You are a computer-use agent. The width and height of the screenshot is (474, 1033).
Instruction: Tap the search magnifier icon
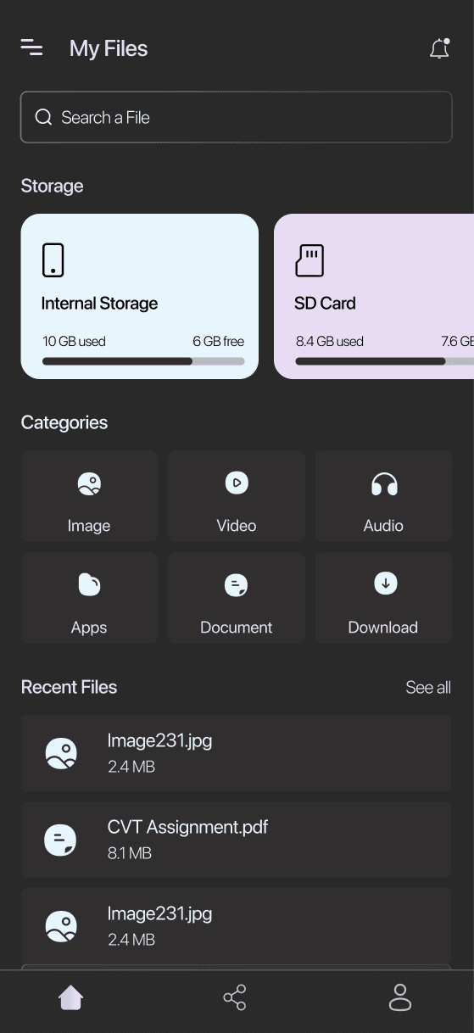(x=43, y=117)
